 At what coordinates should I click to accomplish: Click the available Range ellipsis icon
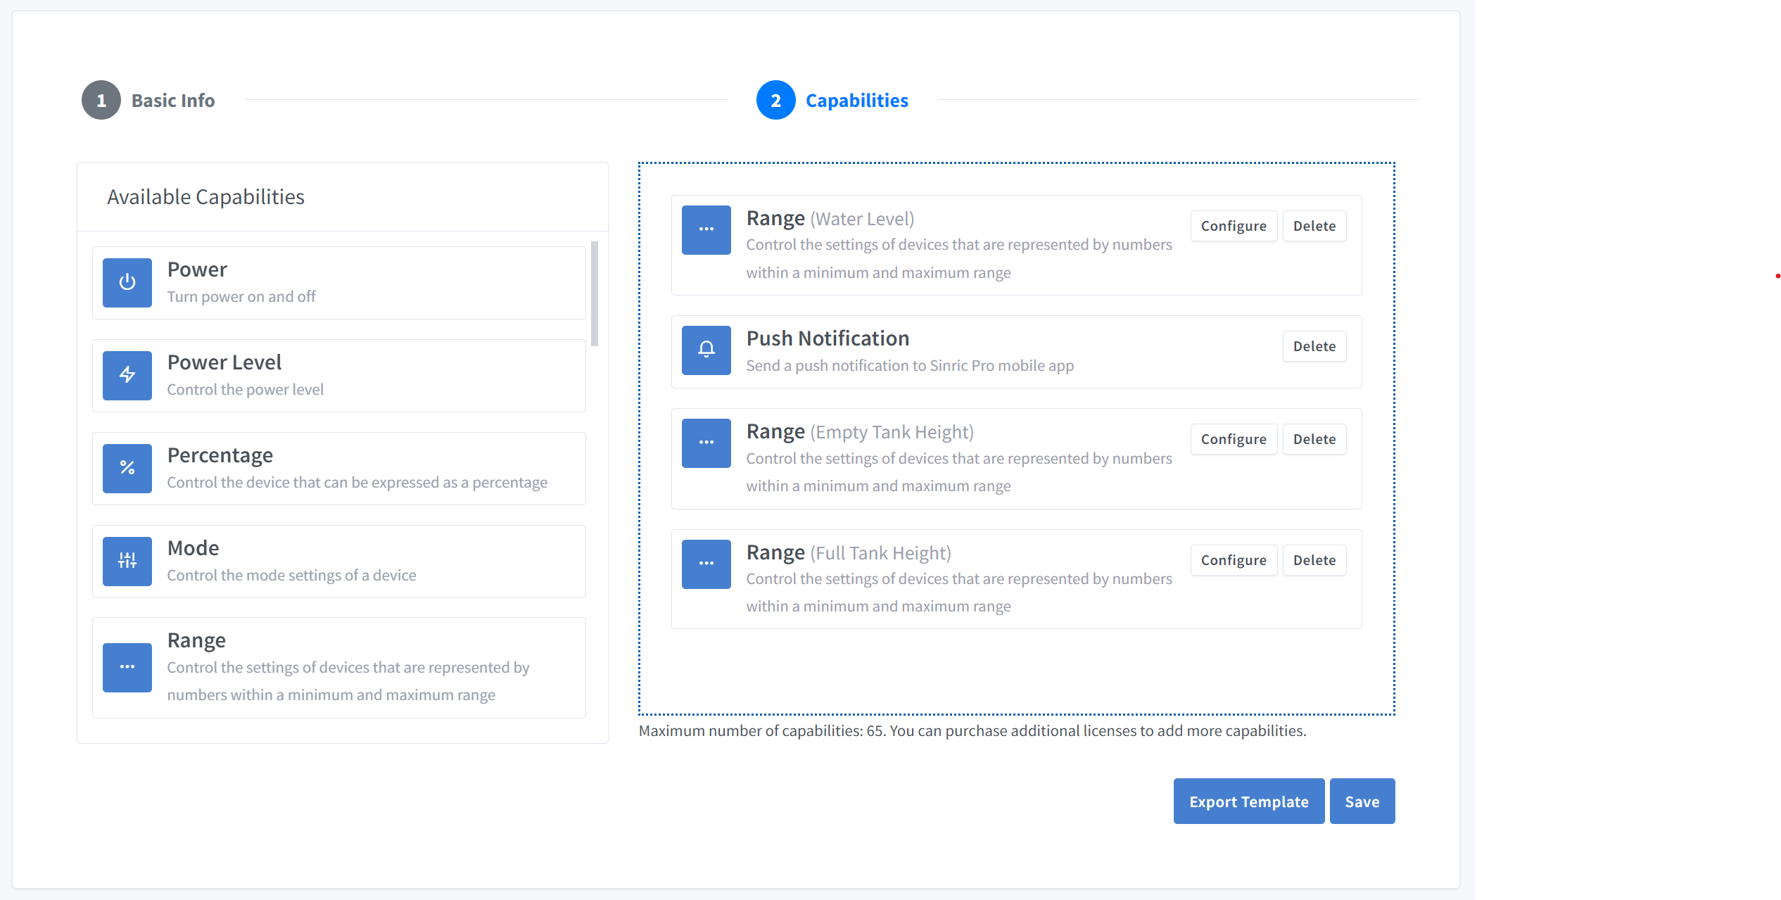coord(127,667)
